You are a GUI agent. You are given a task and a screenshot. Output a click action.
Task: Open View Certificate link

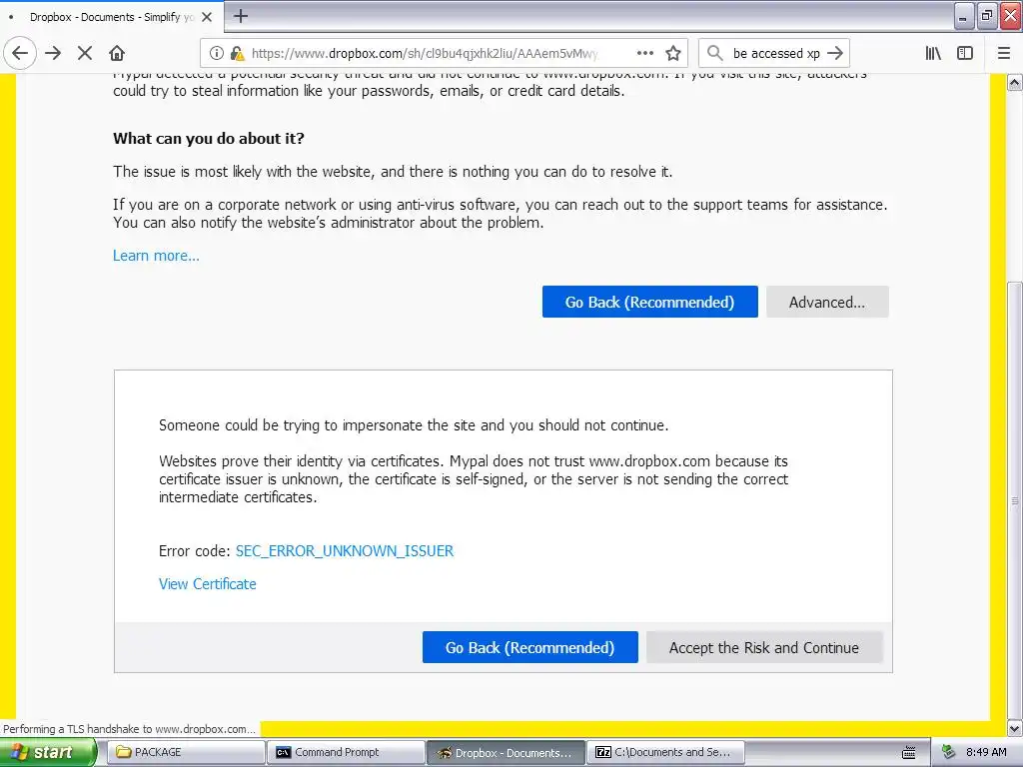208,584
